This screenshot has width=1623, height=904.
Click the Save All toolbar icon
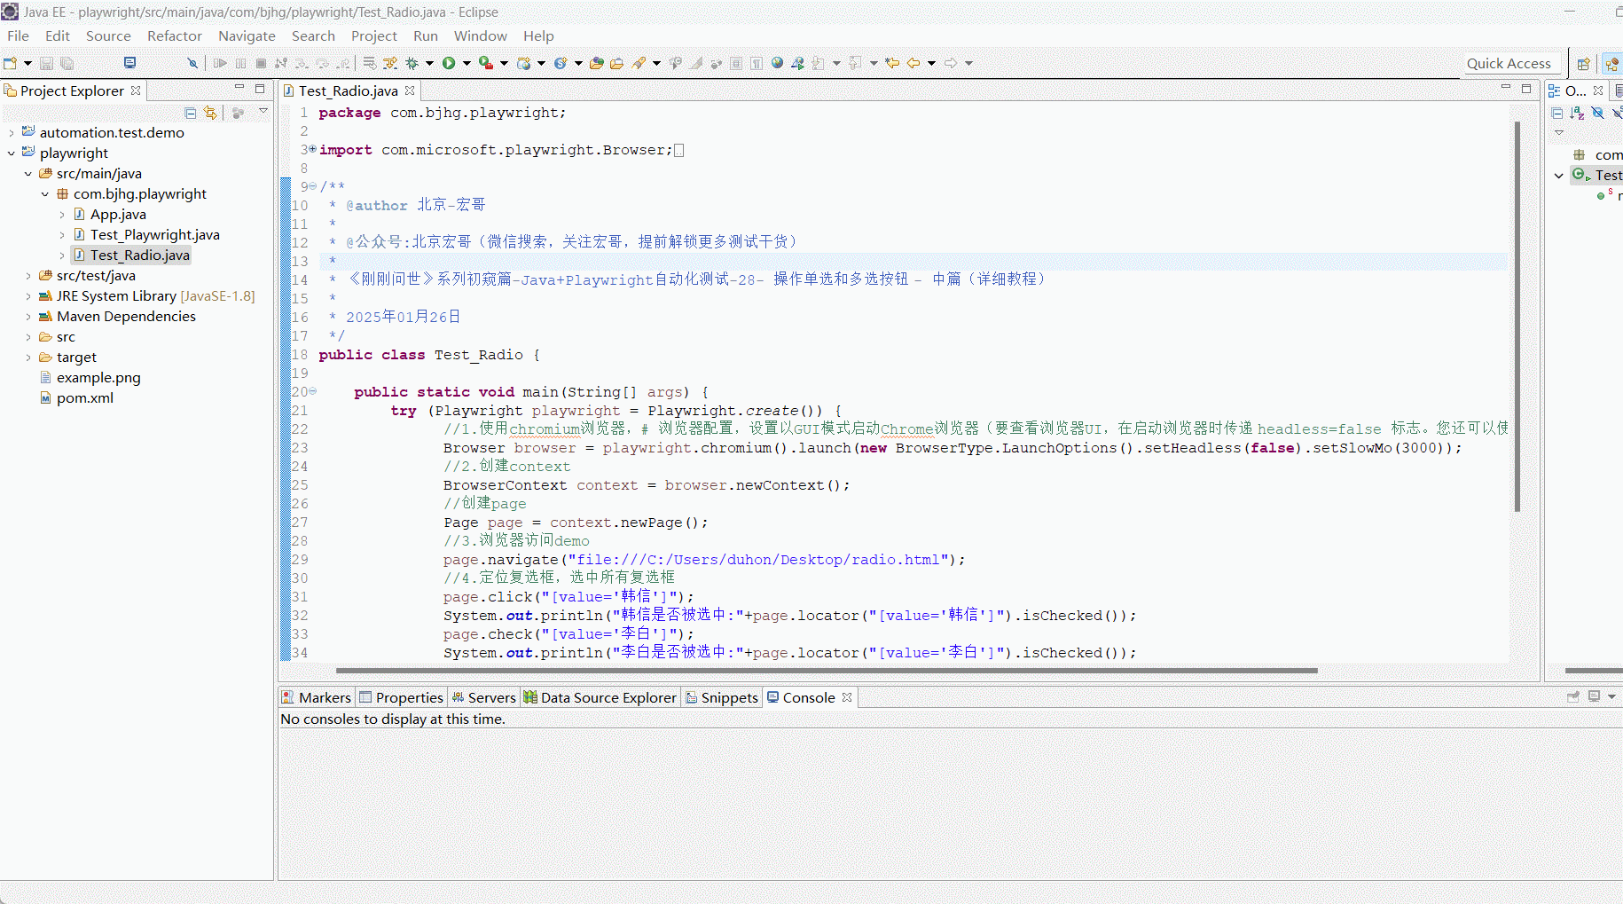click(67, 63)
